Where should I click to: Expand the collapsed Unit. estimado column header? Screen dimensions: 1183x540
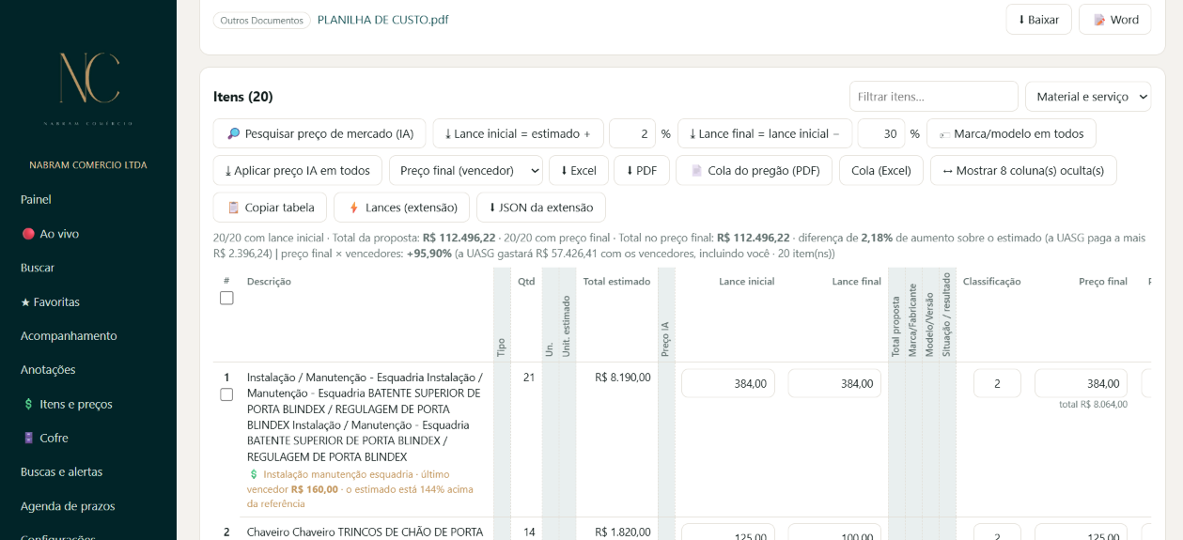click(567, 315)
